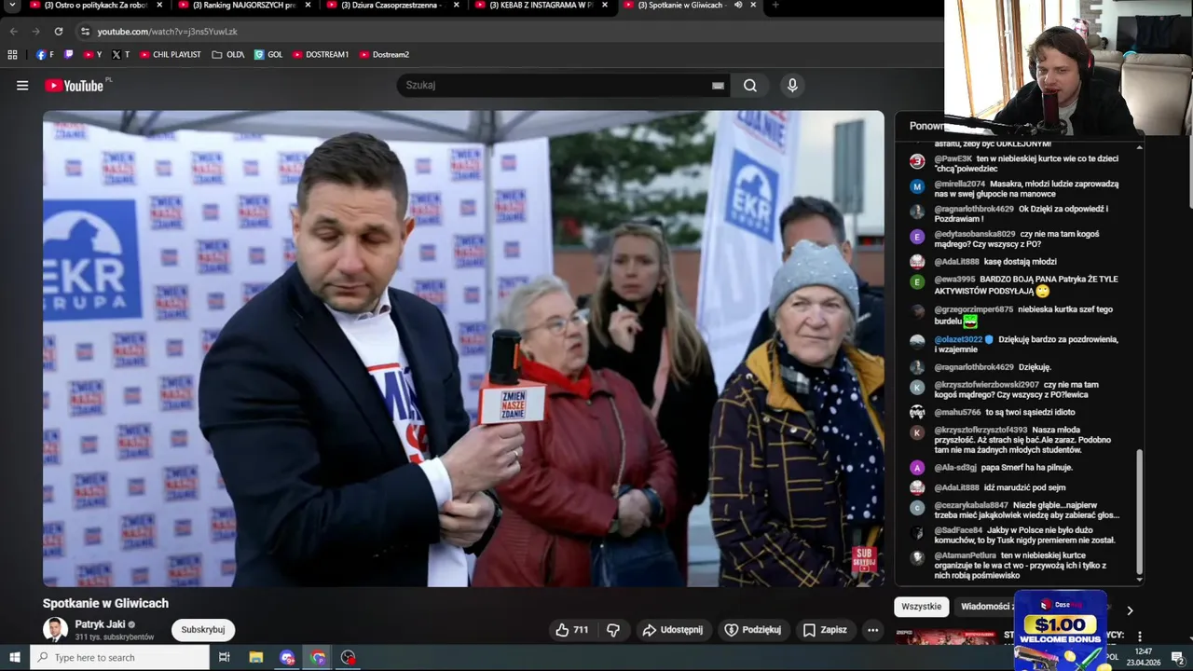Start voice search with microphone icon
The width and height of the screenshot is (1193, 671).
point(792,86)
